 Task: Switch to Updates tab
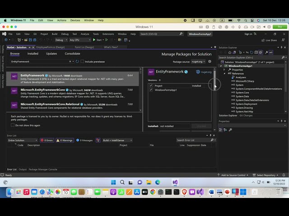tap(51, 54)
